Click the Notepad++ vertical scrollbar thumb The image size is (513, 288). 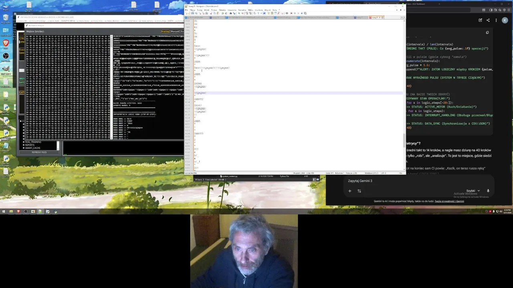[404, 141]
